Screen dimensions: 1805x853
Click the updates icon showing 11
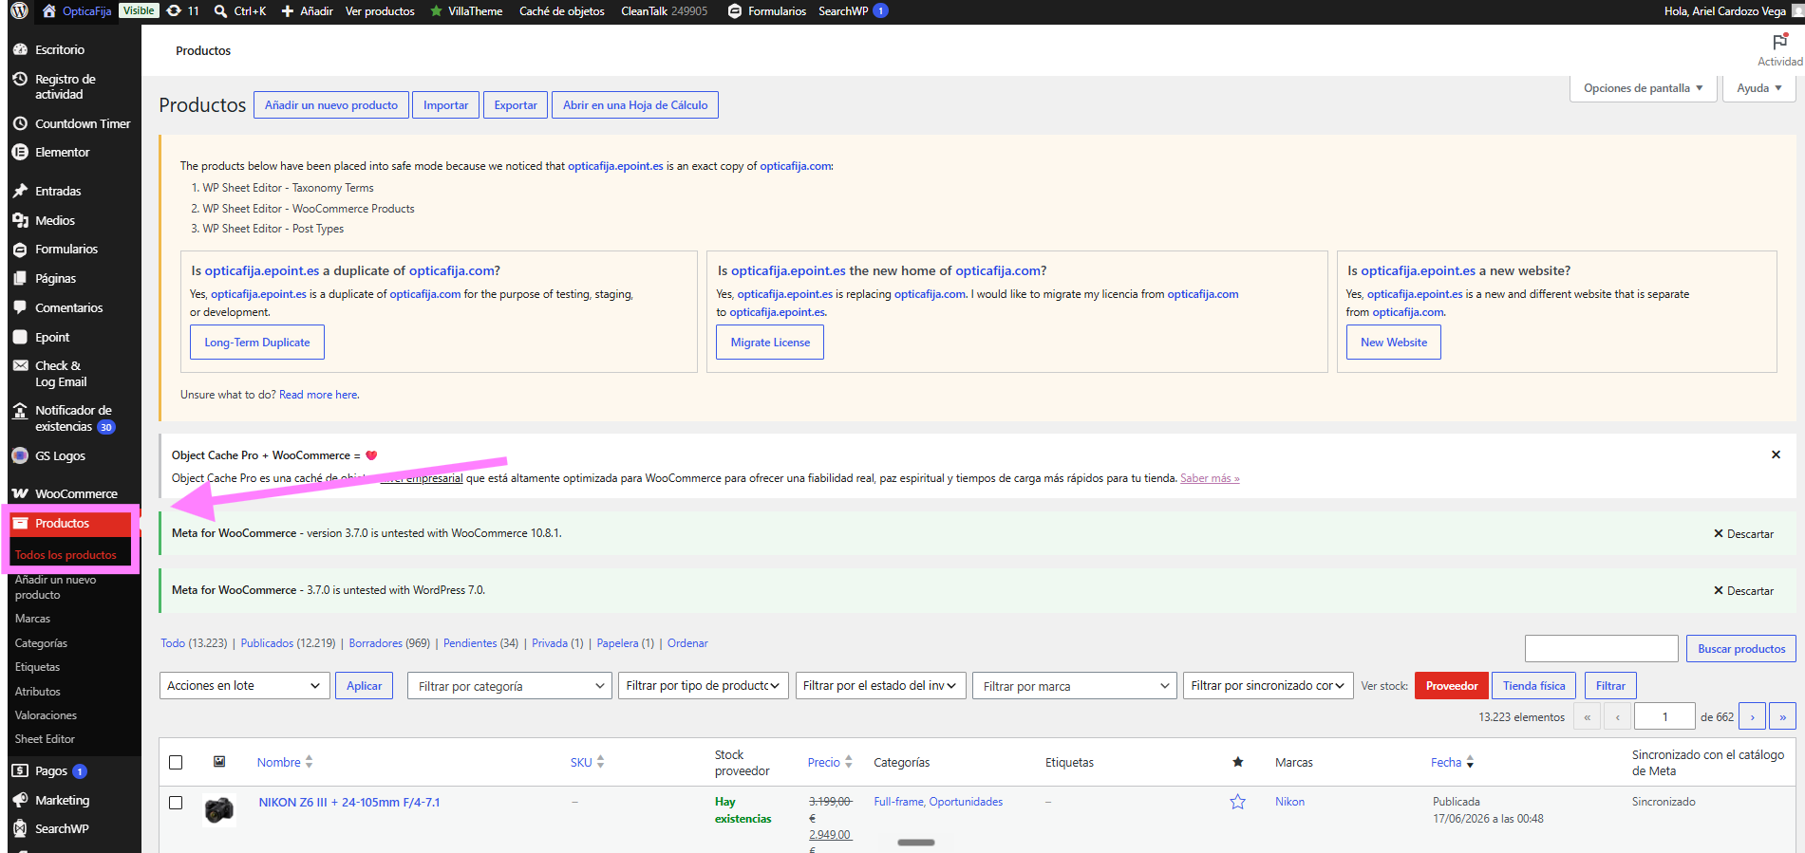coord(183,11)
